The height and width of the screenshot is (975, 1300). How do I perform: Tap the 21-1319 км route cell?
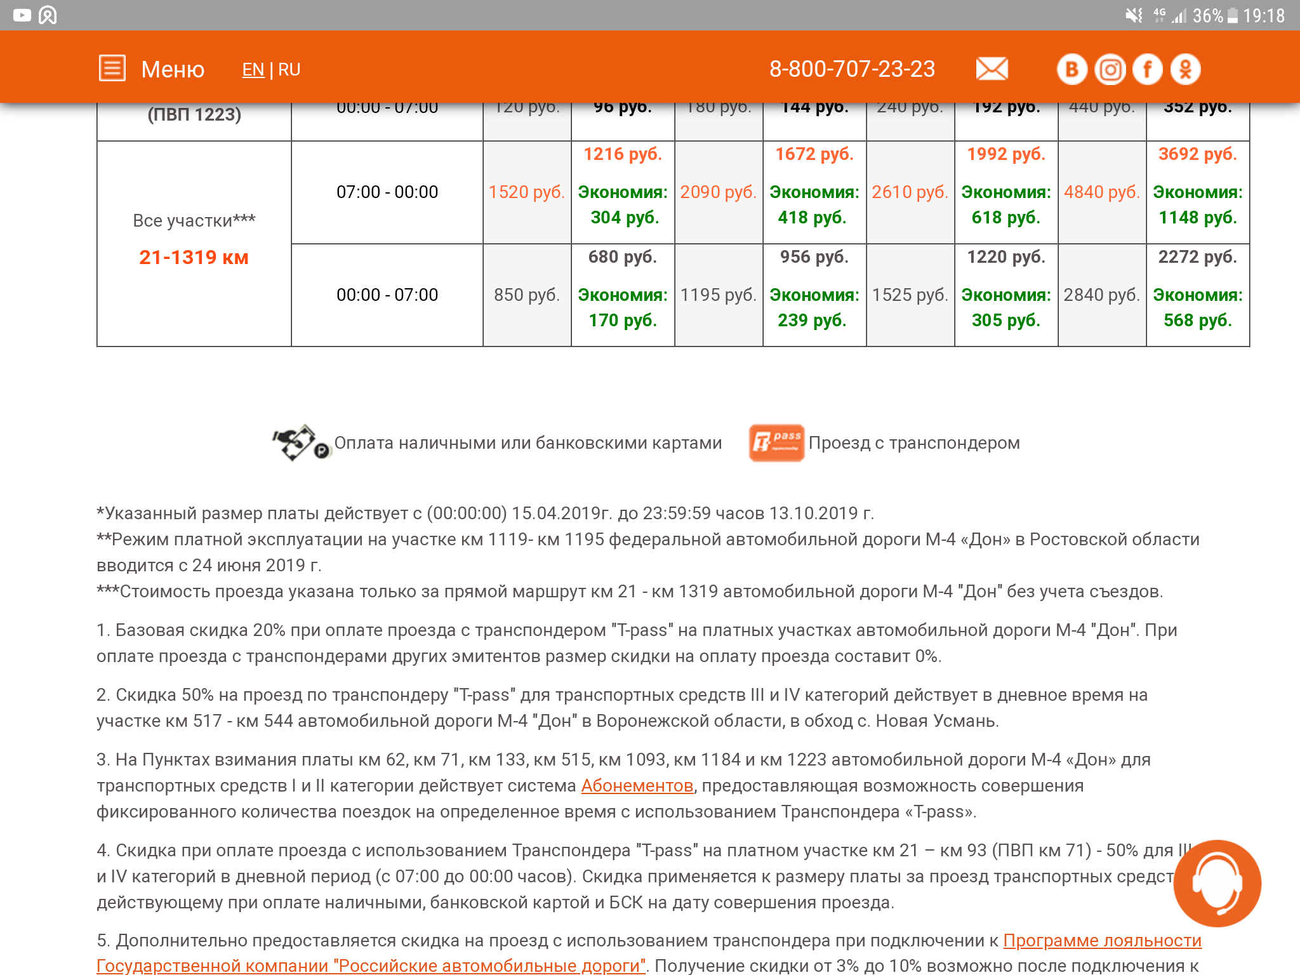pos(194,258)
